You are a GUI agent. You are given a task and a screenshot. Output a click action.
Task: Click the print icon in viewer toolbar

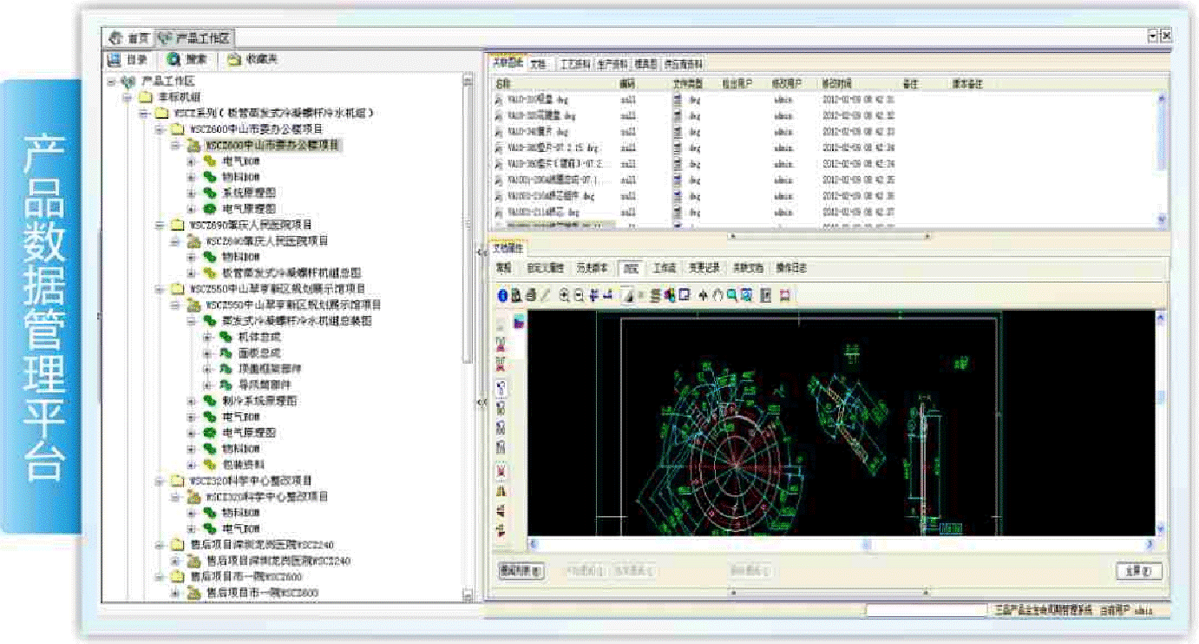click(530, 295)
